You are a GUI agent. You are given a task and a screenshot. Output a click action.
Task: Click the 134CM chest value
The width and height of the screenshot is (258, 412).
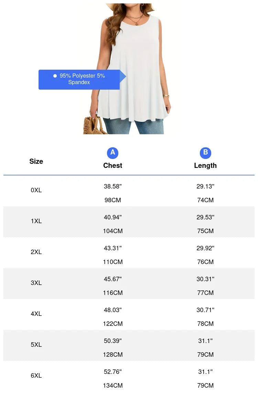tap(113, 386)
